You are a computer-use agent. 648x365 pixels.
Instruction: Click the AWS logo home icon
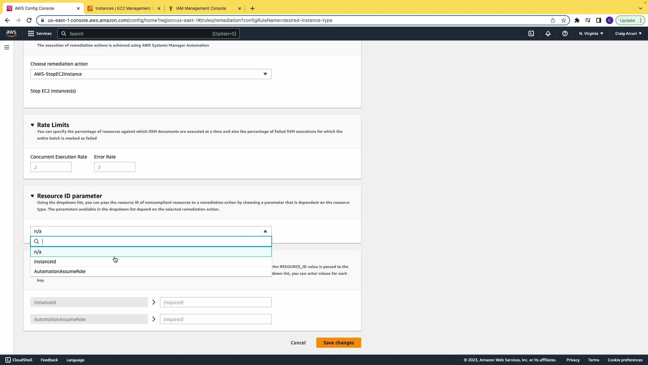(11, 33)
